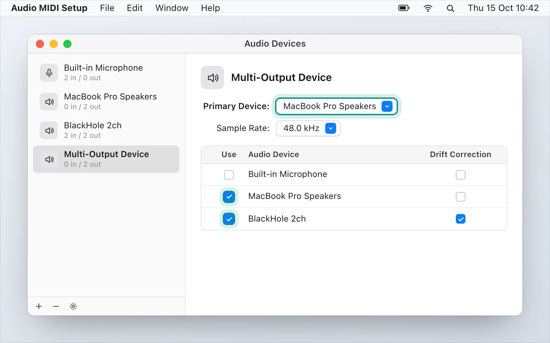This screenshot has height=343, width=550.
Task: Open Spotlight search in the menu bar
Action: [x=450, y=8]
